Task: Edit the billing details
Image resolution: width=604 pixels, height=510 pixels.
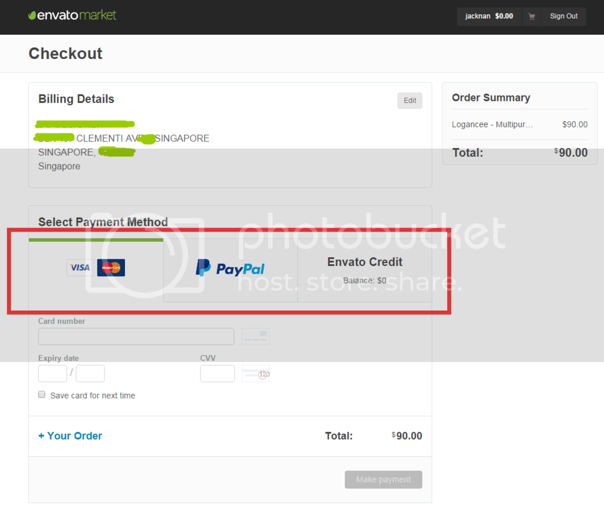Action: pos(409,101)
